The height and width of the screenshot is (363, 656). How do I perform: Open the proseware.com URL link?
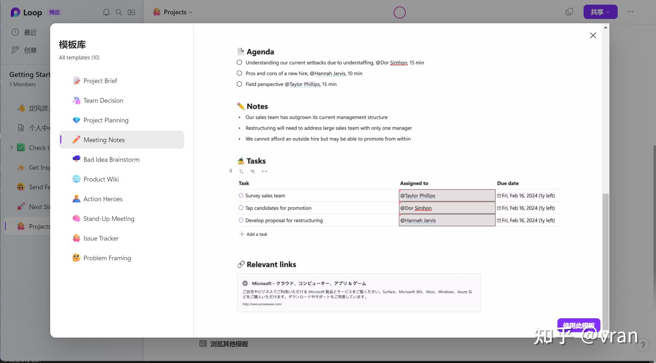(262, 304)
